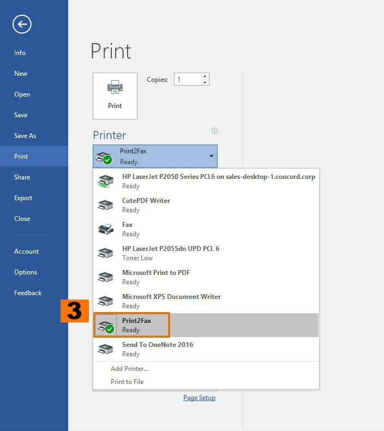
Task: Open the Save As tab in sidebar
Action: (x=25, y=136)
